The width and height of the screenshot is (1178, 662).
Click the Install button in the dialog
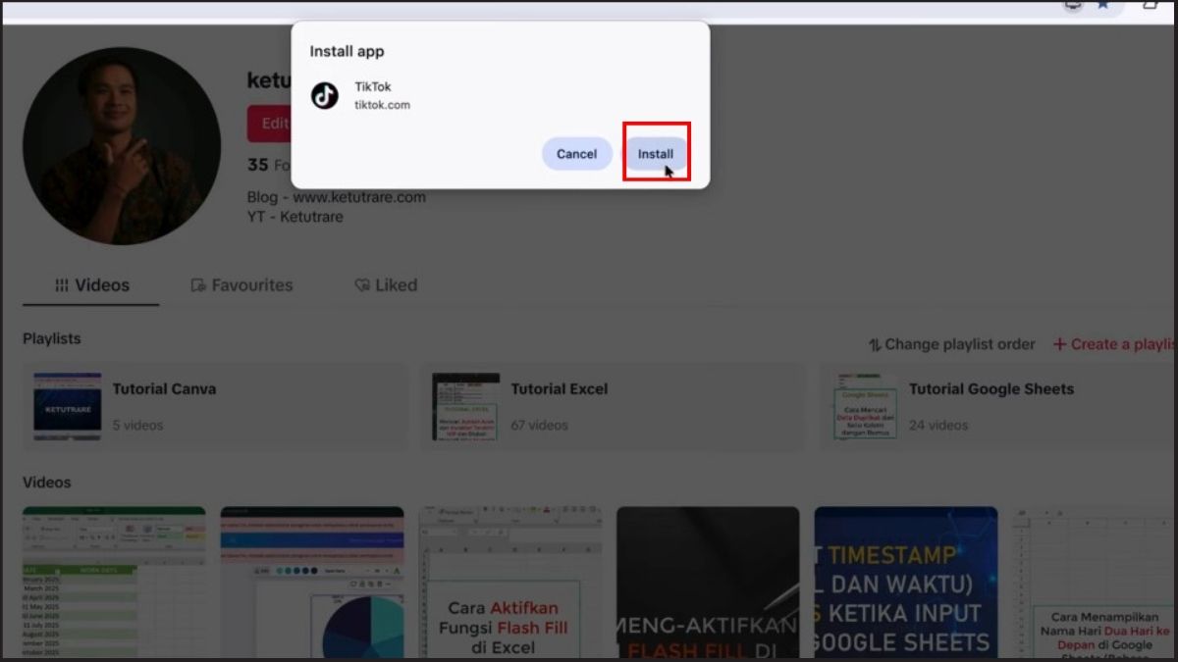656,154
